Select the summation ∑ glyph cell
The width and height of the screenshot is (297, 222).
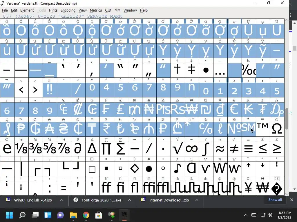pos(121,149)
